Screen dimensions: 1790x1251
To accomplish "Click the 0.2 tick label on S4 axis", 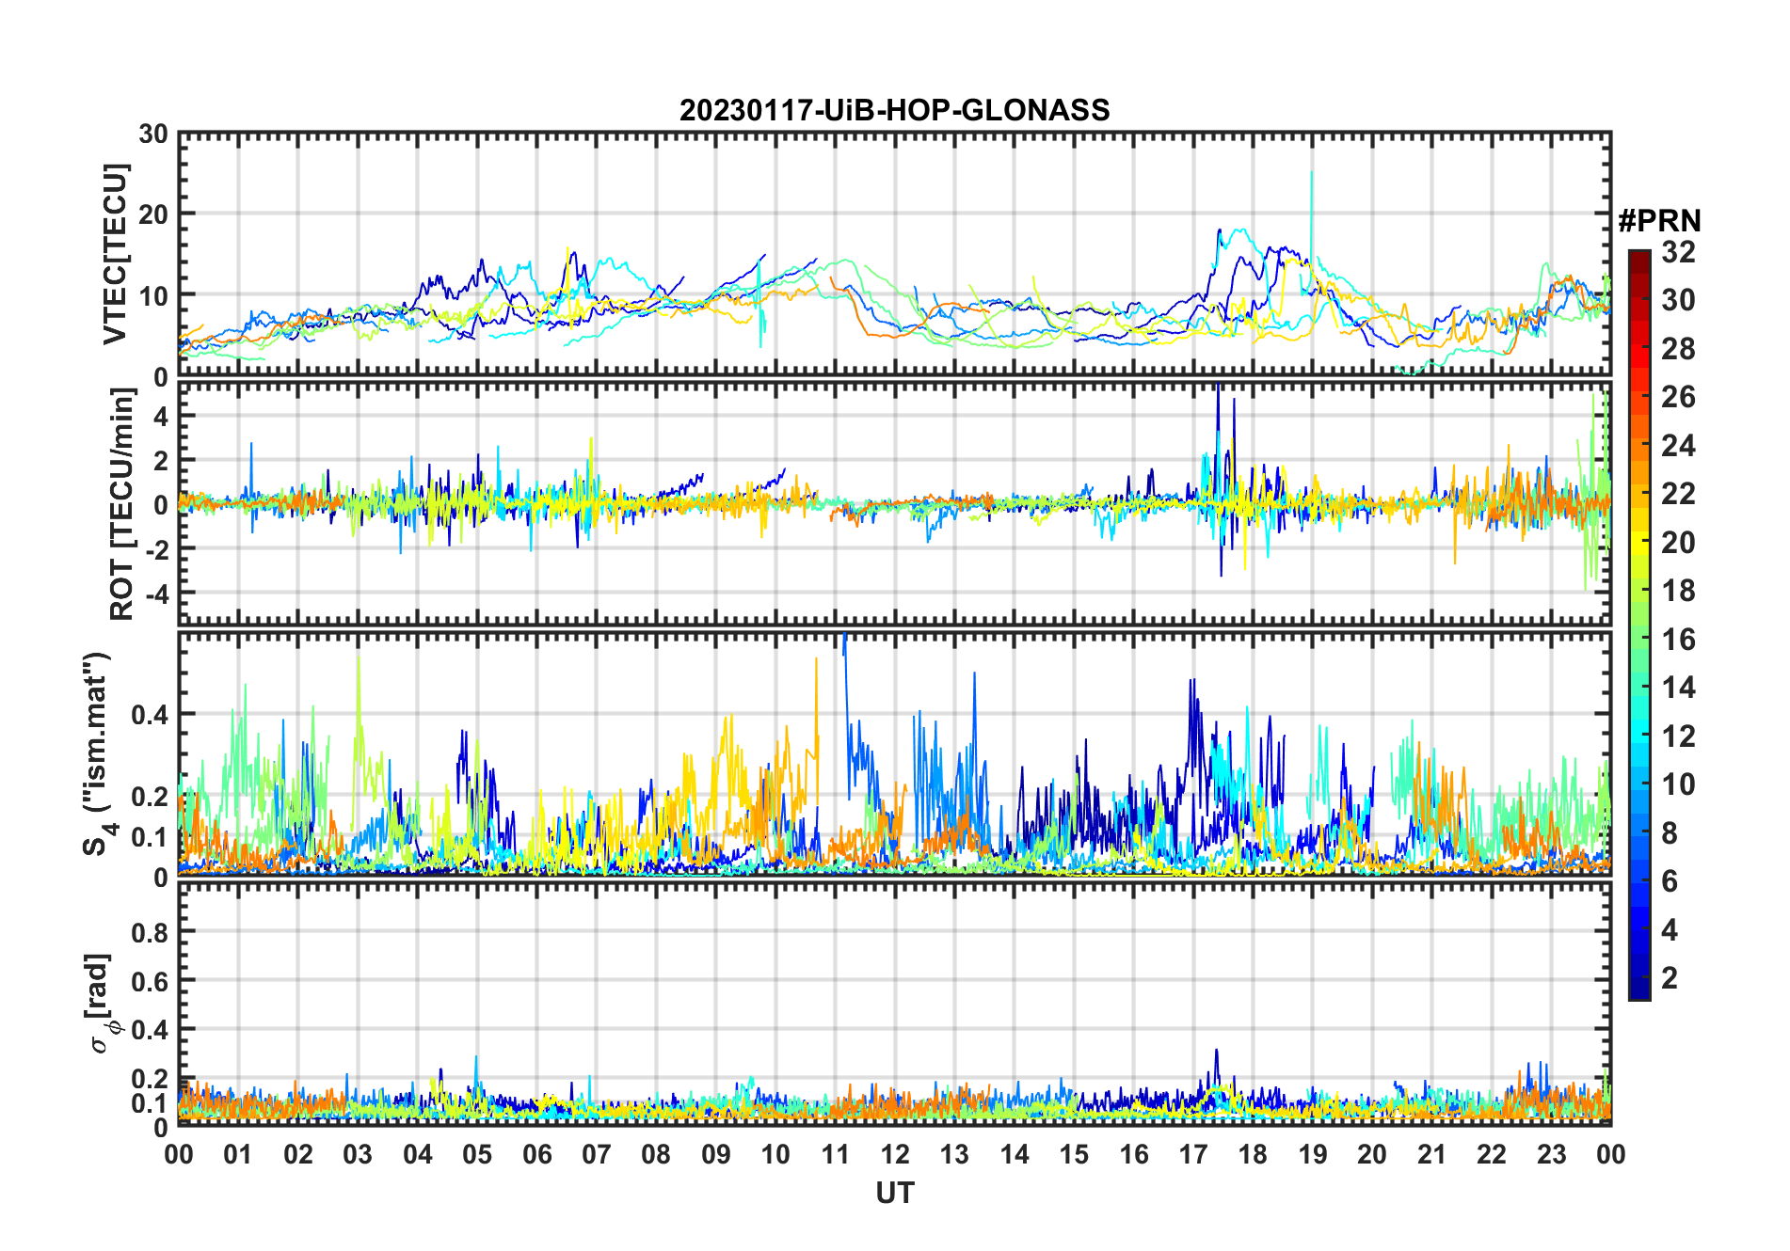I will 150,796.
